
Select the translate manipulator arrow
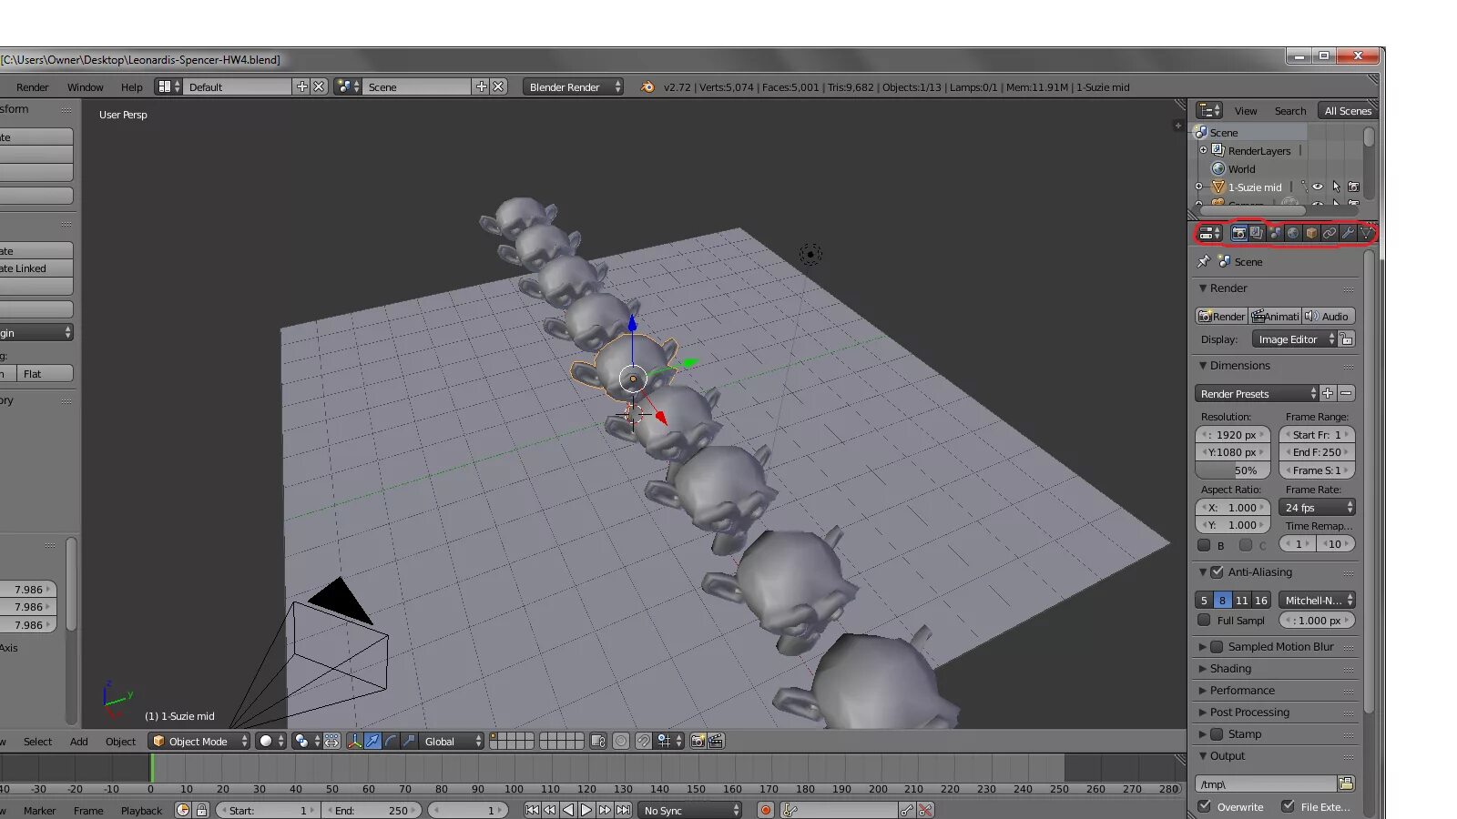[x=372, y=741]
